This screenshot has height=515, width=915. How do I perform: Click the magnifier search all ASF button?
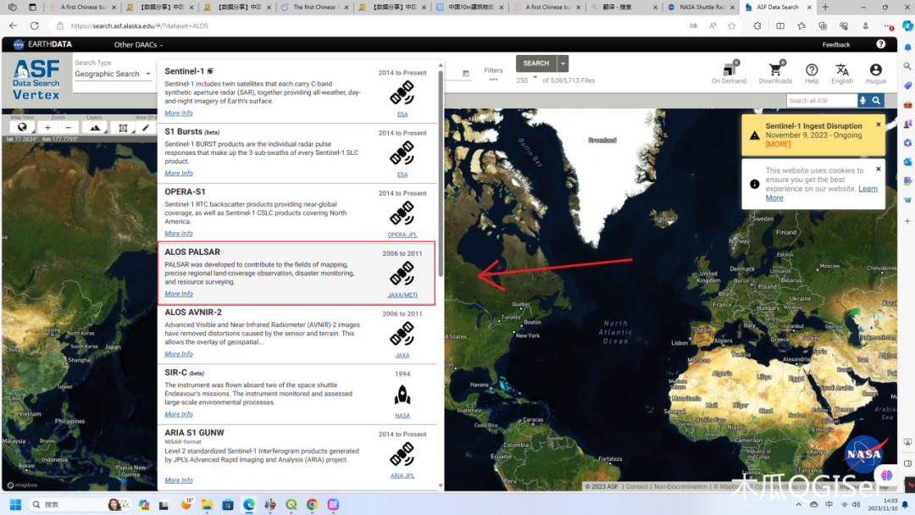click(x=876, y=100)
